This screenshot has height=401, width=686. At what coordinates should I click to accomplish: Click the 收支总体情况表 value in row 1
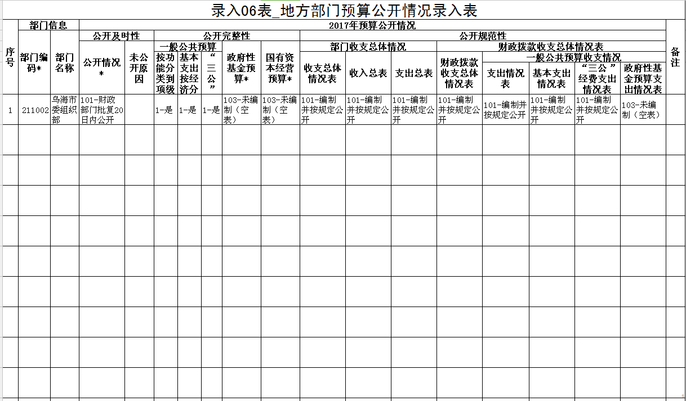click(x=323, y=110)
